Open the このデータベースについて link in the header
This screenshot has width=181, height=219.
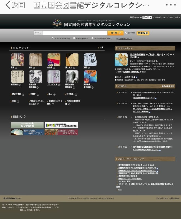point(163,17)
